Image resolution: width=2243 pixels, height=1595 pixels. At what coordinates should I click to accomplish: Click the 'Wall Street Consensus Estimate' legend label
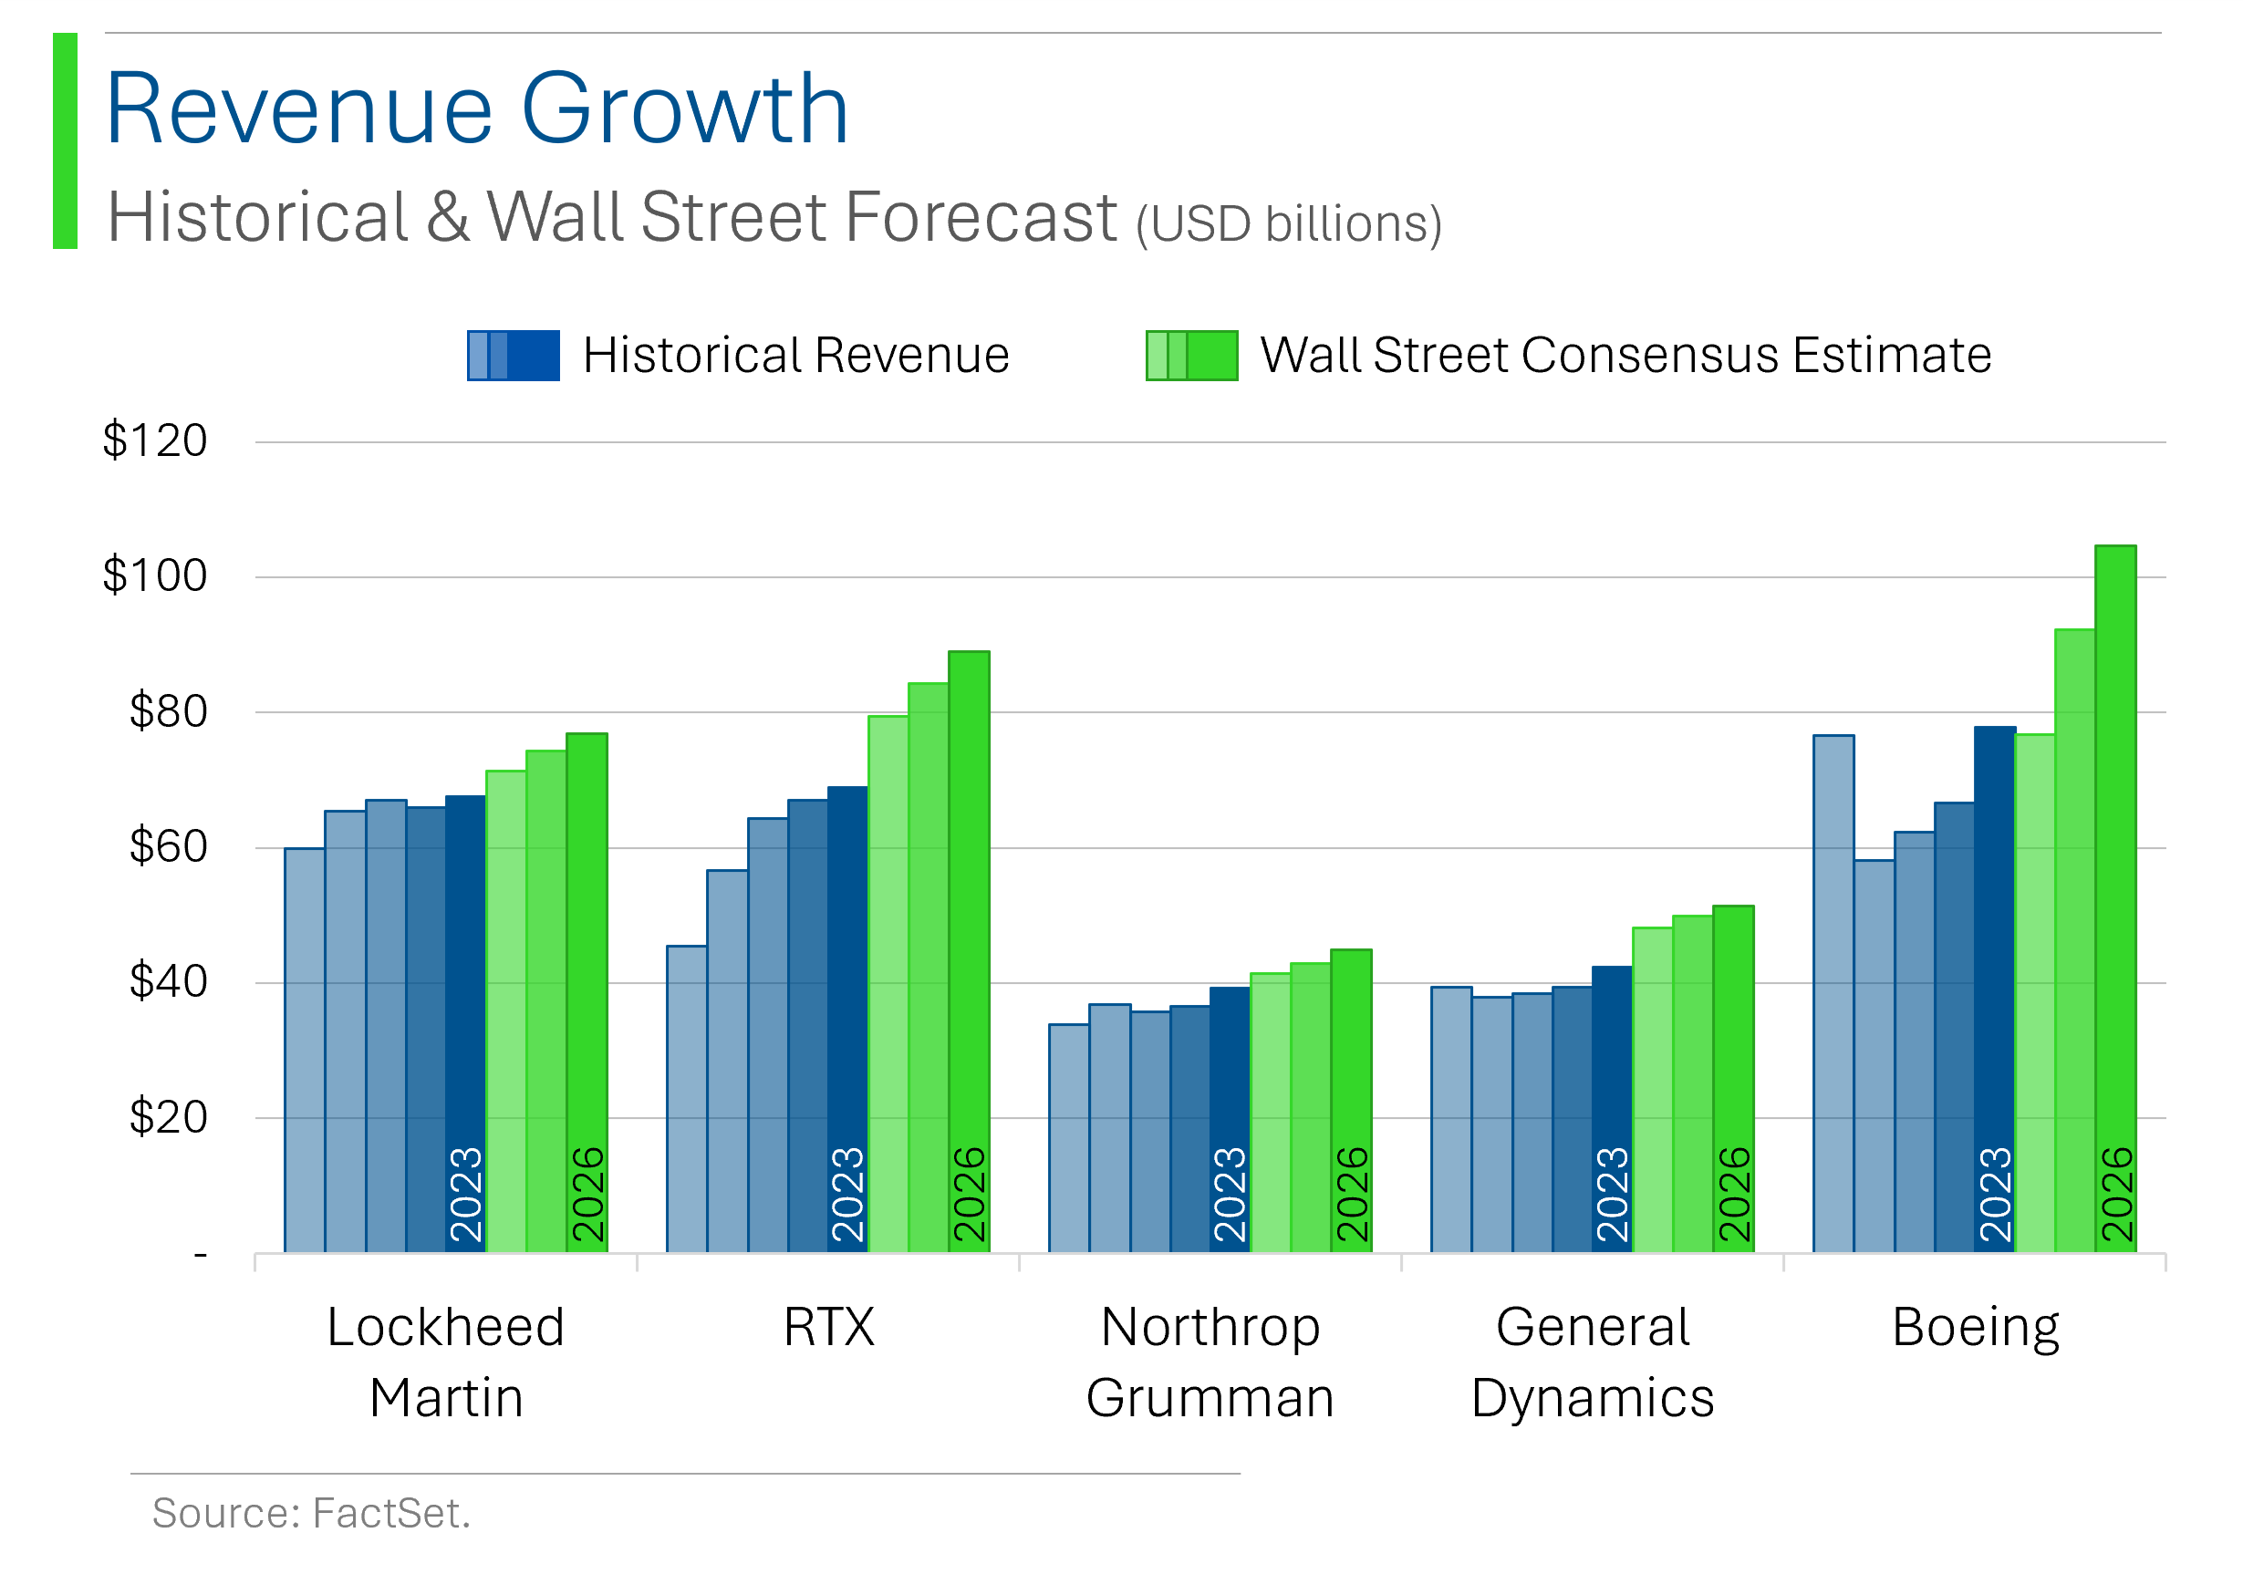(1625, 356)
